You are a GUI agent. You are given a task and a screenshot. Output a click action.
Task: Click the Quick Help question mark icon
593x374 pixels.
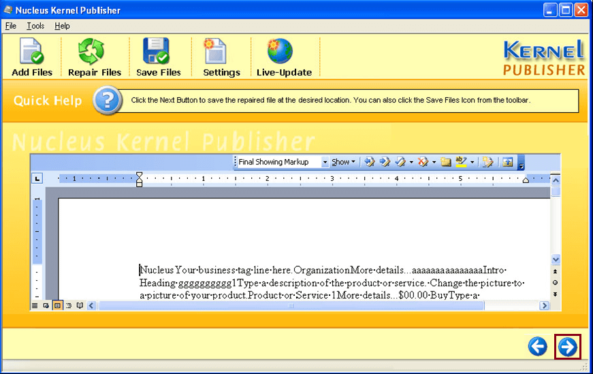point(108,101)
